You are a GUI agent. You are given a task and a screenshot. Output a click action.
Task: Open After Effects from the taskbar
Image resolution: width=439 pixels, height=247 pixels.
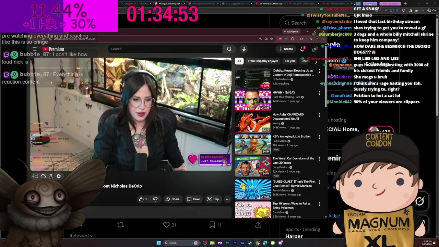pos(242,243)
